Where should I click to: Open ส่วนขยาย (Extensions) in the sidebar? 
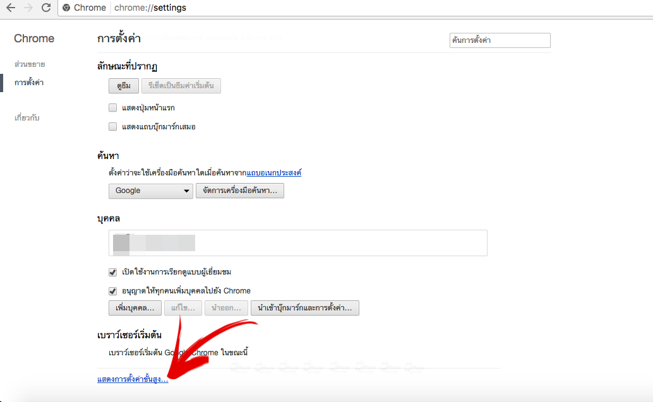(x=30, y=64)
